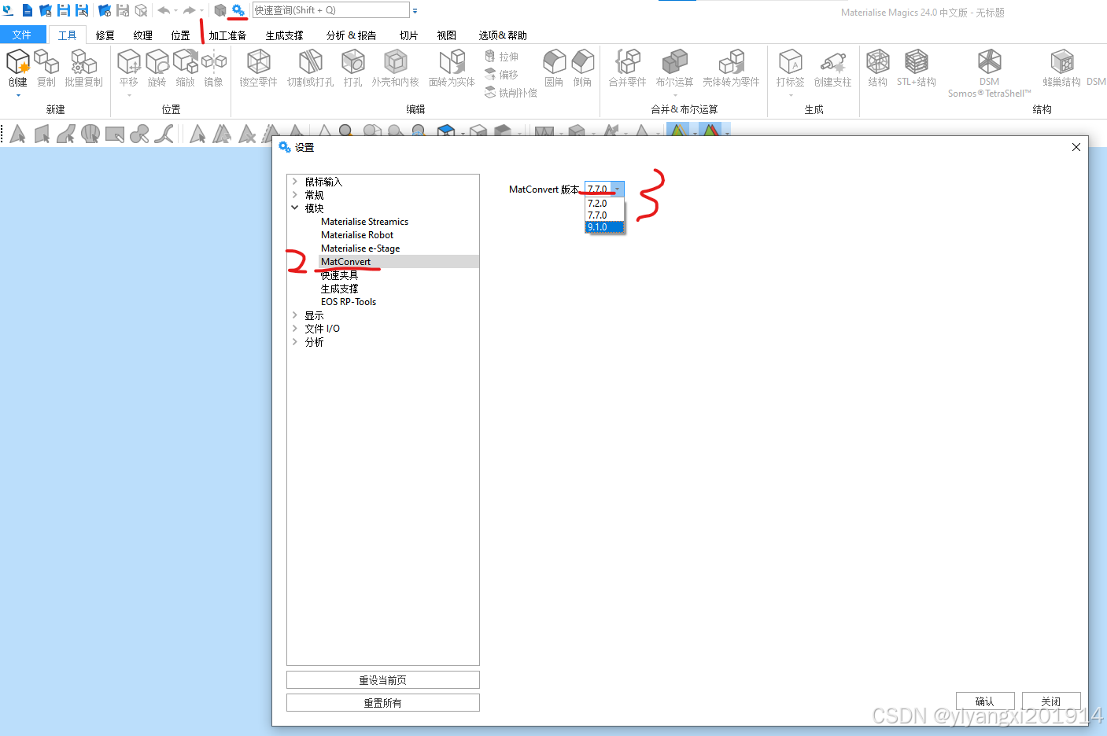Screen dimensions: 1107x736
Task: Click the 倒角 chamfer icon
Action: 583,62
